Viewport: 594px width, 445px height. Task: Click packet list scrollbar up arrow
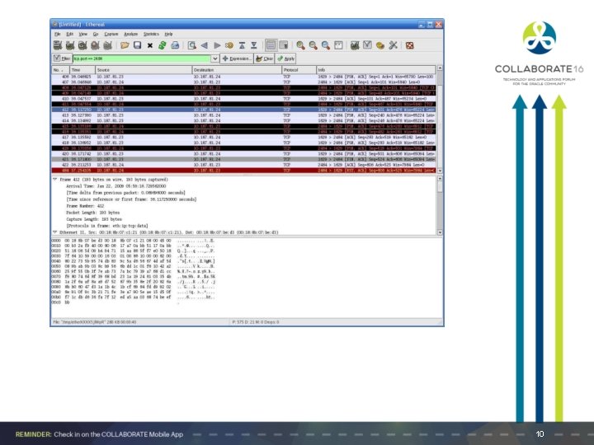[440, 68]
